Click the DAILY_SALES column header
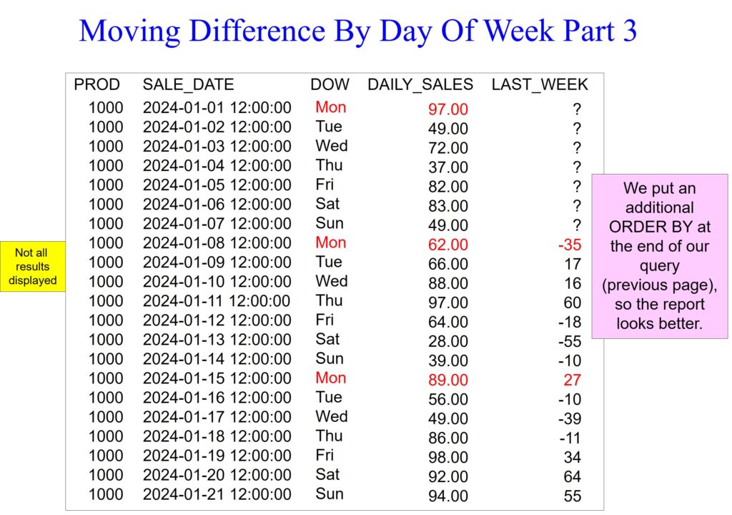The height and width of the screenshot is (515, 732). [x=420, y=84]
